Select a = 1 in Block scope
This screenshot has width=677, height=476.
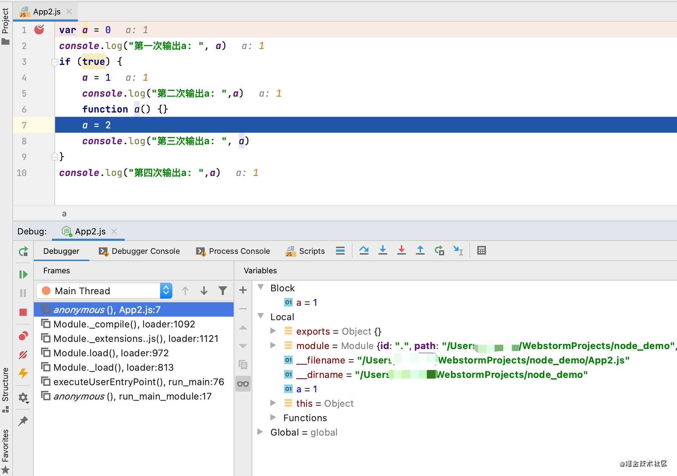[x=464, y=302]
